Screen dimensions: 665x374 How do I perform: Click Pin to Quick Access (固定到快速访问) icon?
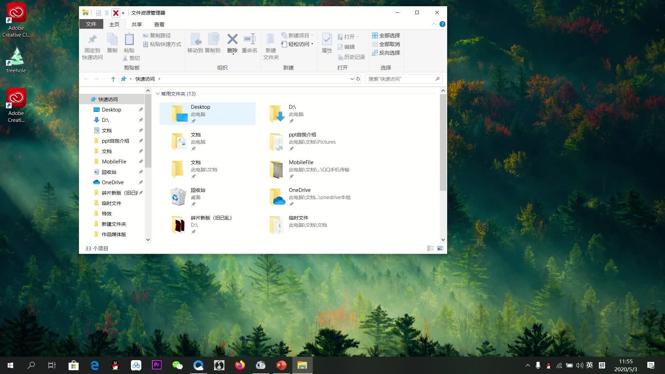tap(92, 40)
